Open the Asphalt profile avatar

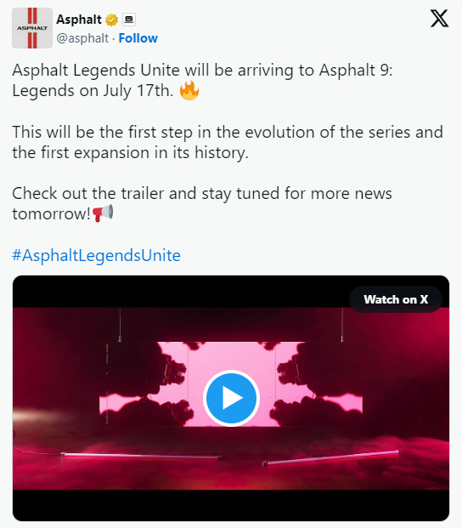(x=32, y=28)
